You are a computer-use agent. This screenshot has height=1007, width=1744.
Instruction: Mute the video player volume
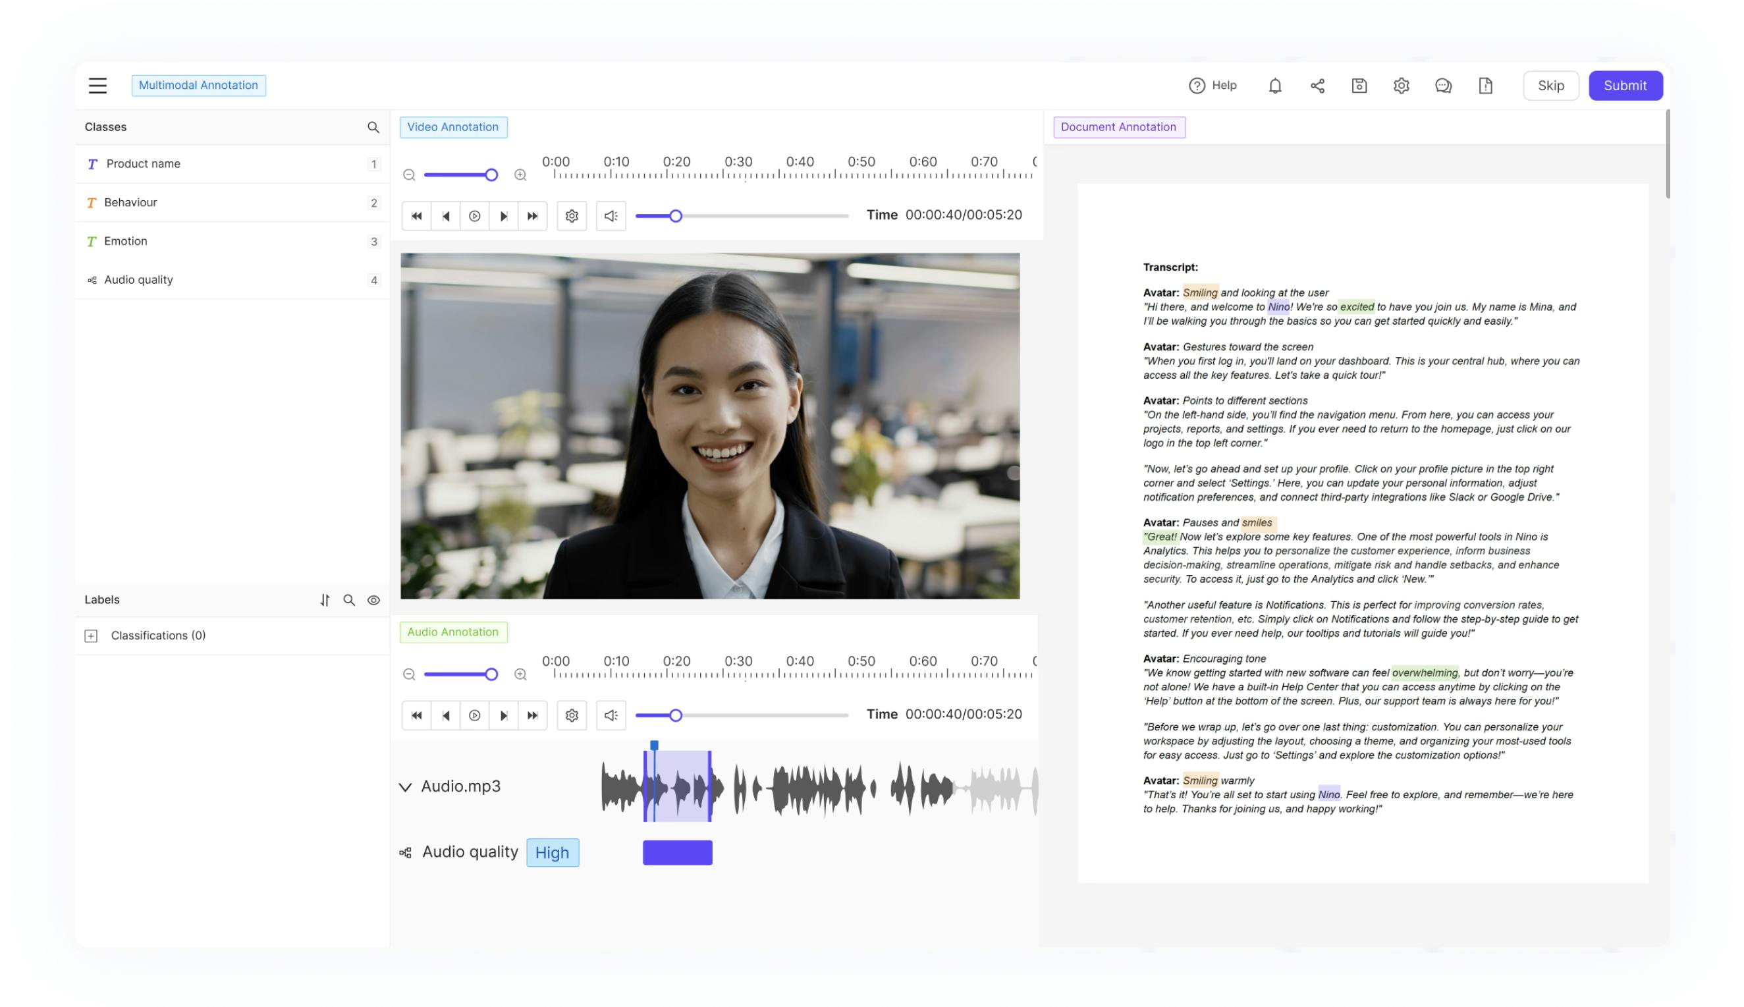(x=611, y=216)
